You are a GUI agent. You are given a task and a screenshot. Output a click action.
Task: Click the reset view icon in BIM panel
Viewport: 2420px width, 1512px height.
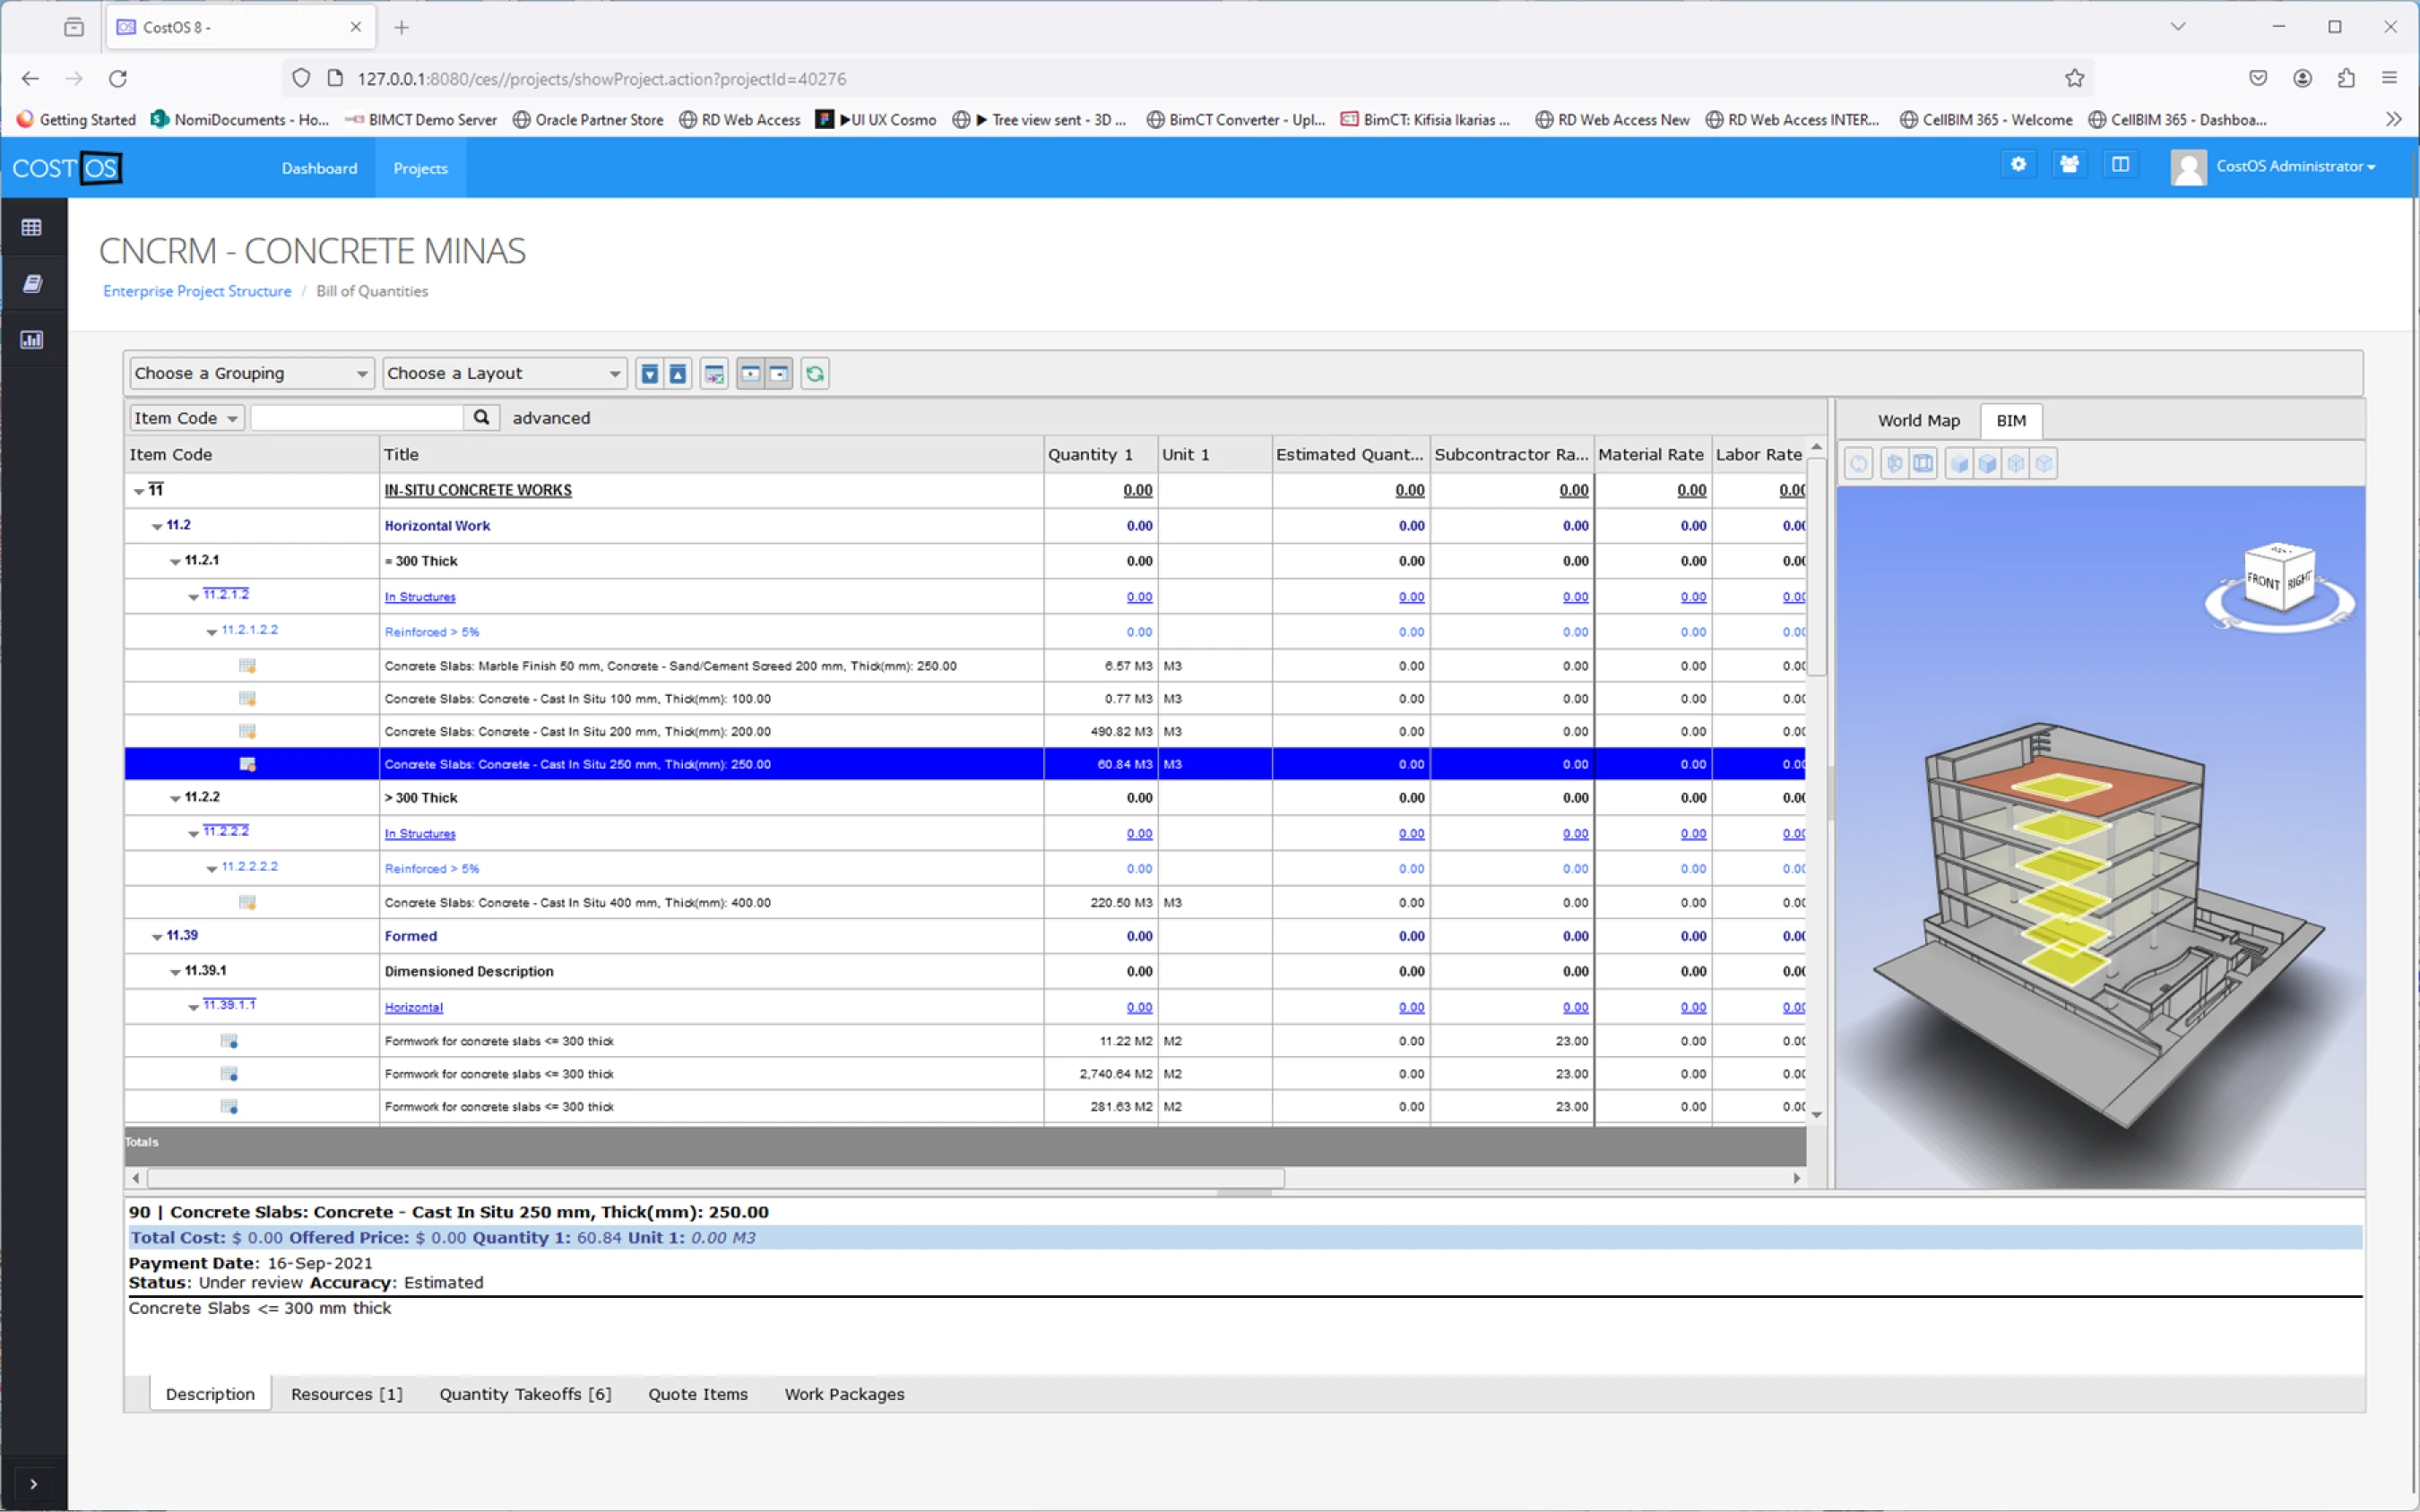point(1858,463)
